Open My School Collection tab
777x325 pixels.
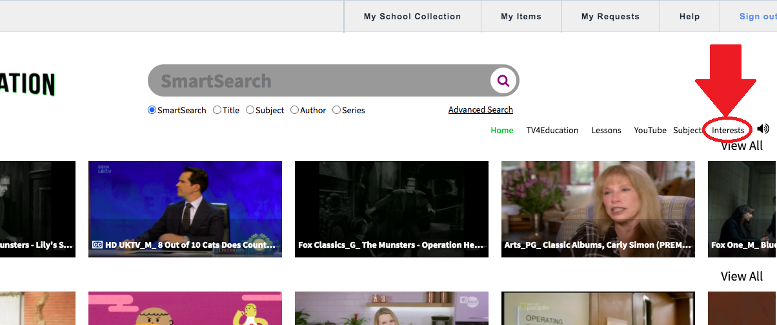pyautogui.click(x=412, y=16)
